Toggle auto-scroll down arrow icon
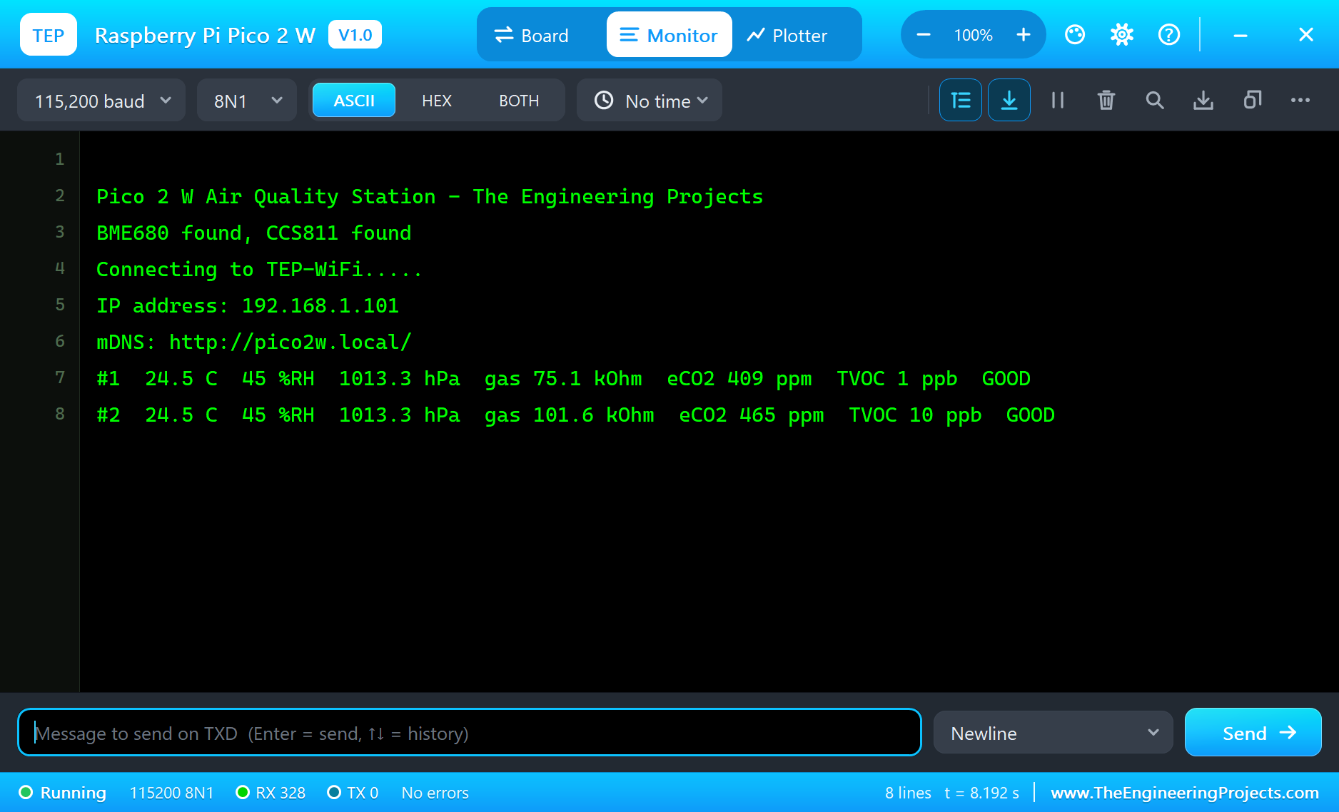Screen dimensions: 1339x812 tap(1009, 100)
